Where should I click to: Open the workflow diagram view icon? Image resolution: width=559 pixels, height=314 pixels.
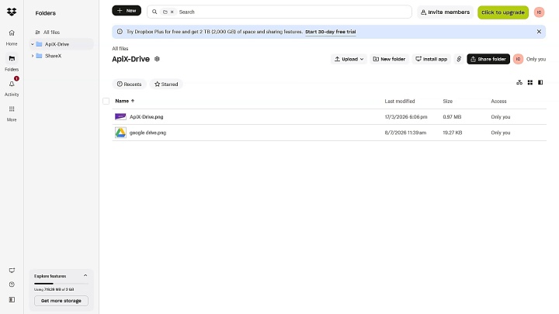[x=519, y=83]
